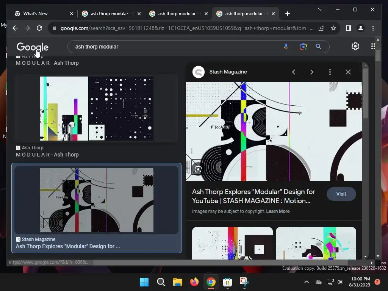
Task: Open more options in the image preview panel
Action: [x=330, y=72]
